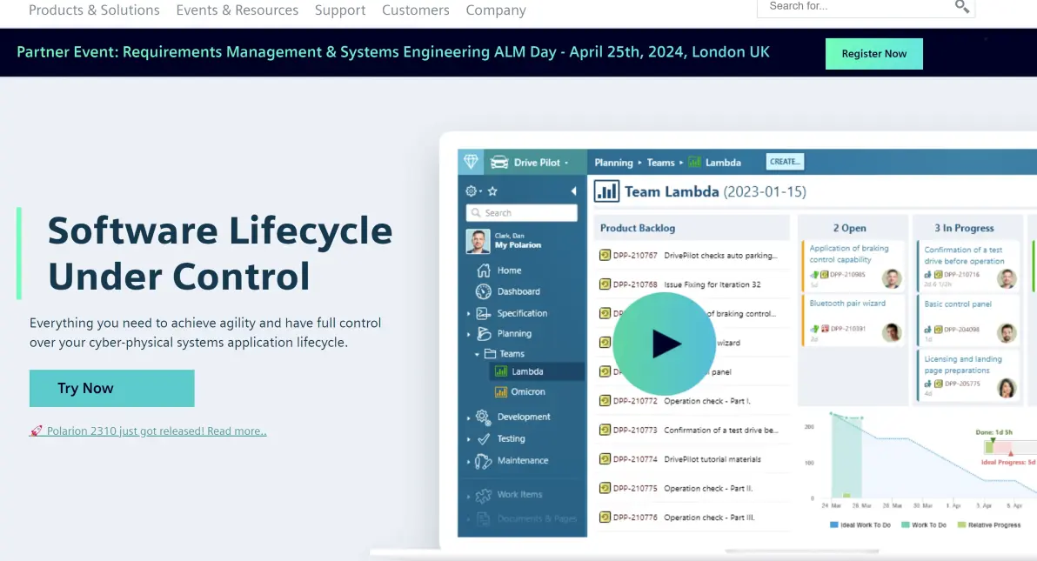The image size is (1037, 561).
Task: Play the product demo video
Action: point(664,344)
